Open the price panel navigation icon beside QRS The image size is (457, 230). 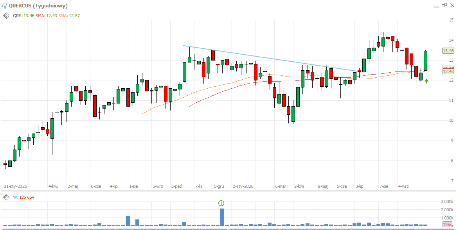pyautogui.click(x=6, y=16)
